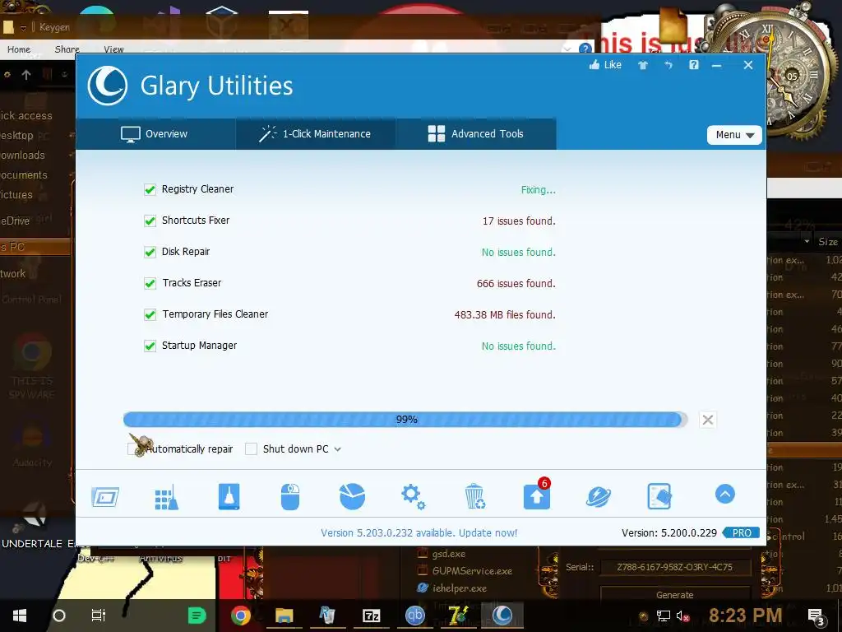
Task: Open the Context Menu Manager mouse icon
Action: (290, 496)
